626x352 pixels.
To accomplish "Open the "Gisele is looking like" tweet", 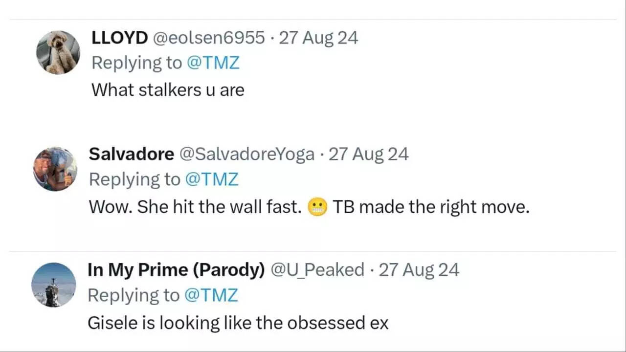I will 238,323.
